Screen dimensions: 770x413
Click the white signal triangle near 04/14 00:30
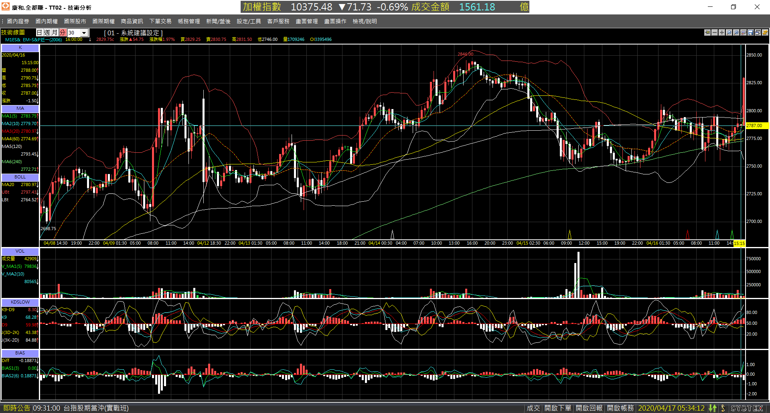click(x=392, y=235)
